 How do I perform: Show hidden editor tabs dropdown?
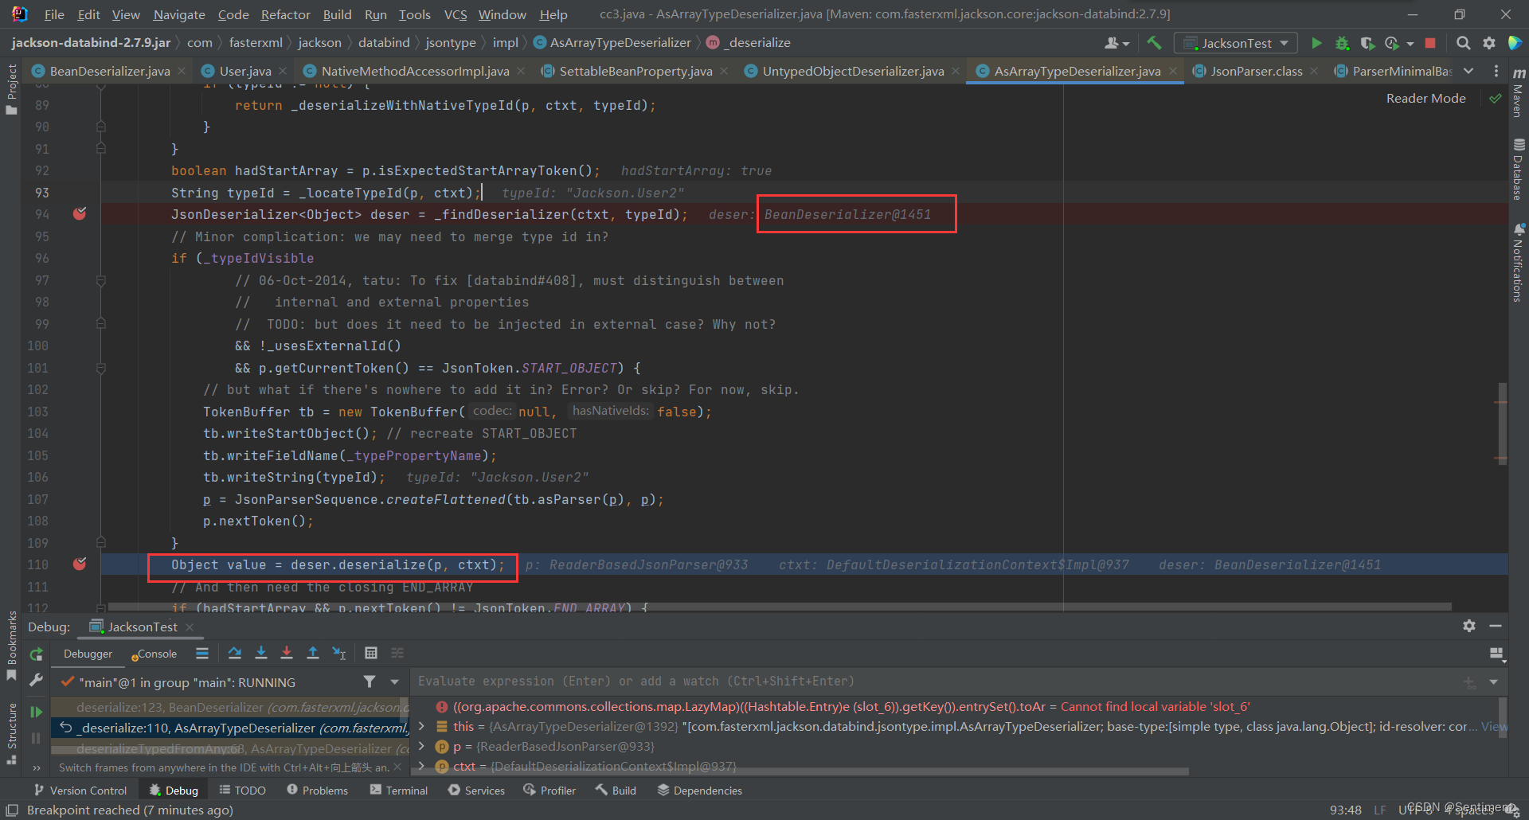point(1468,71)
